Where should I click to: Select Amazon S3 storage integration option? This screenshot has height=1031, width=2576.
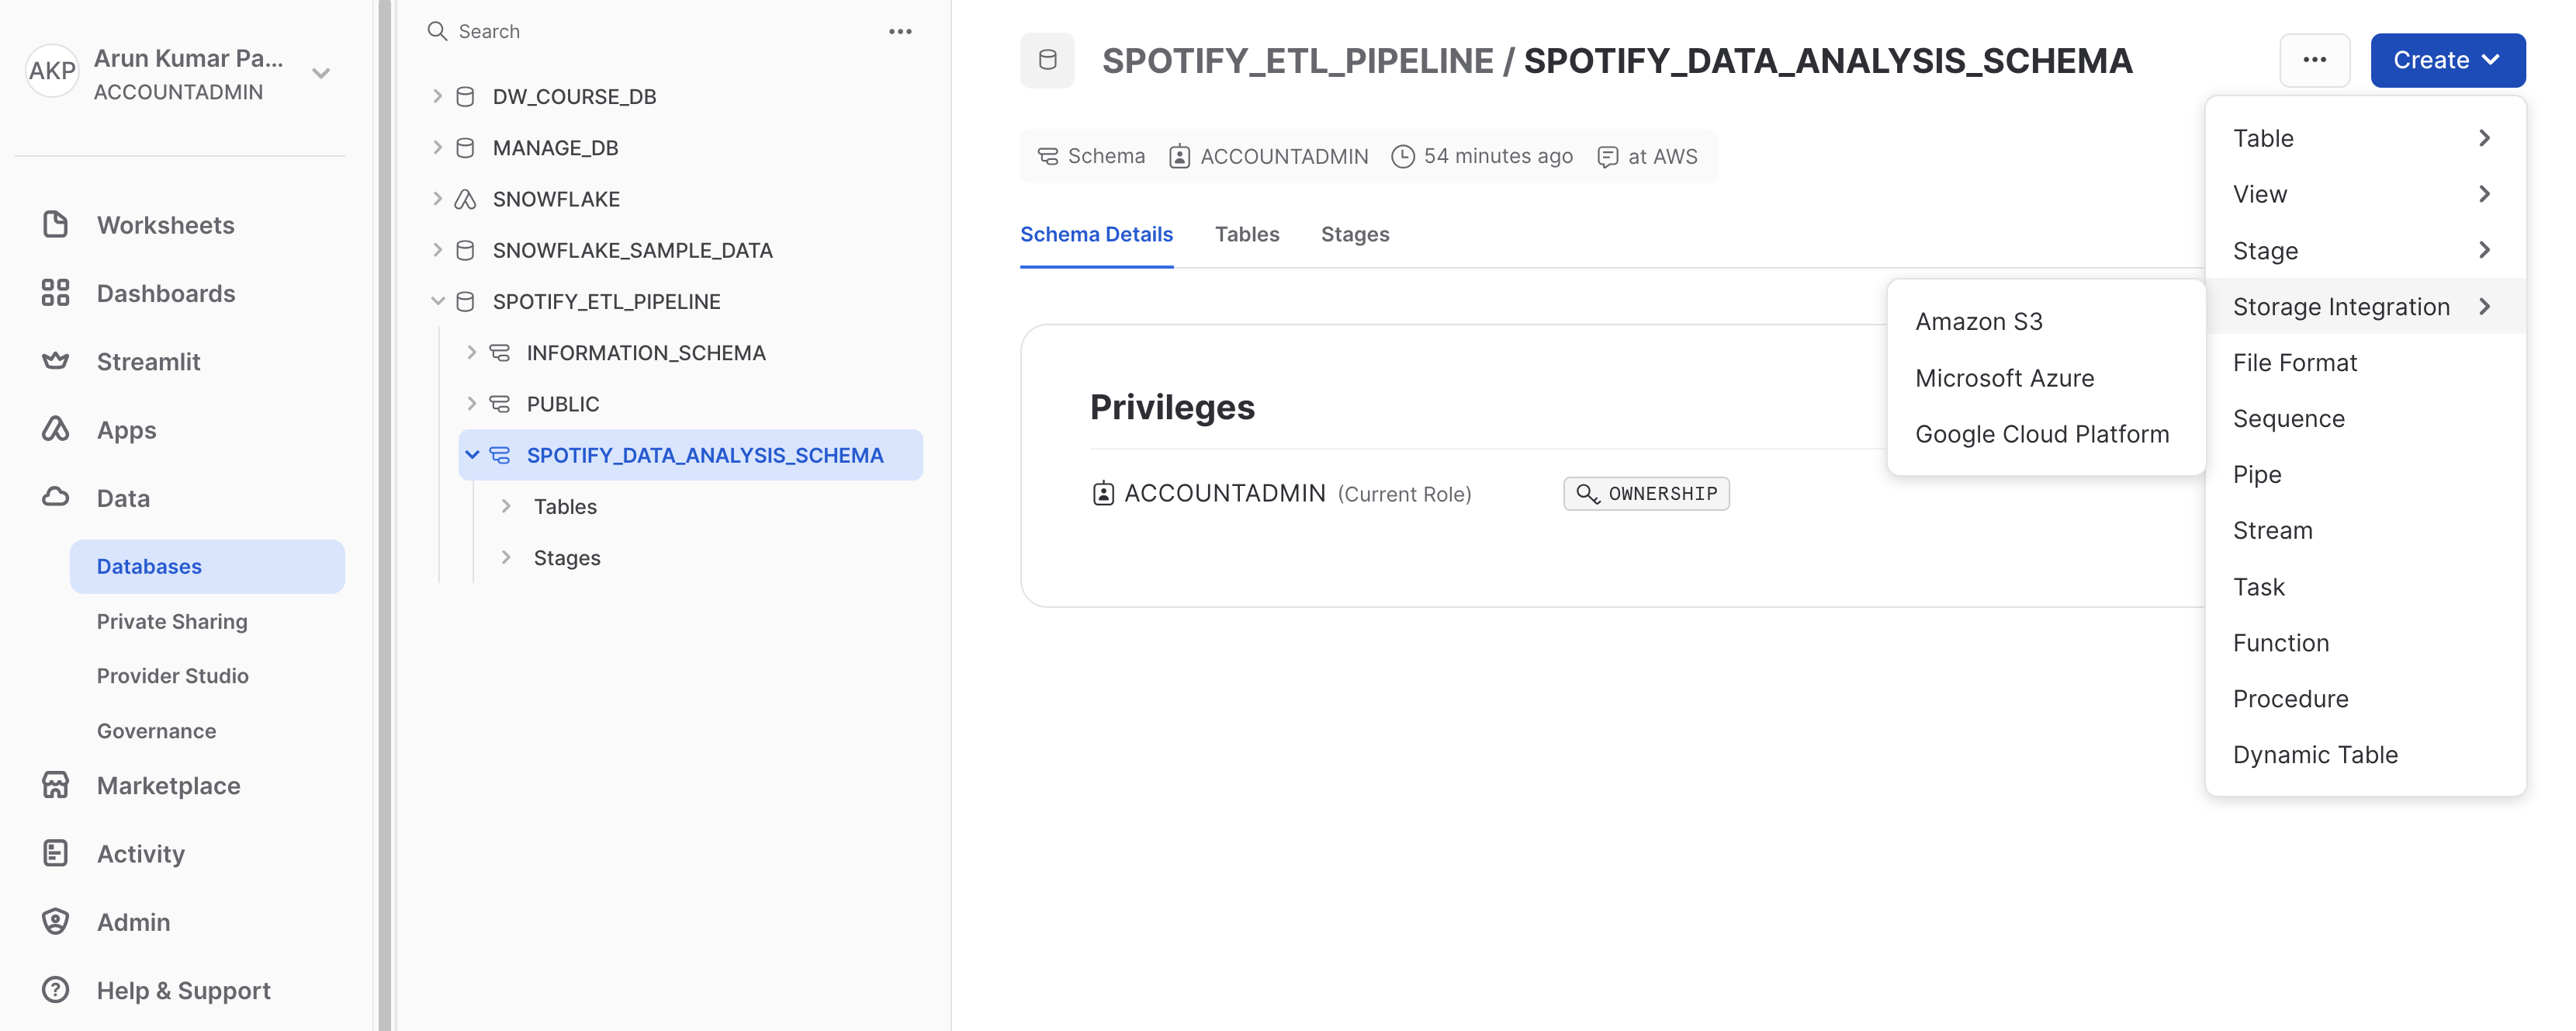click(x=1978, y=321)
